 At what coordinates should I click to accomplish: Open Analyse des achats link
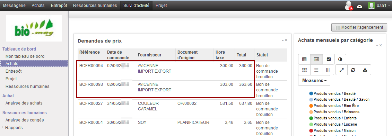[x=24, y=103]
